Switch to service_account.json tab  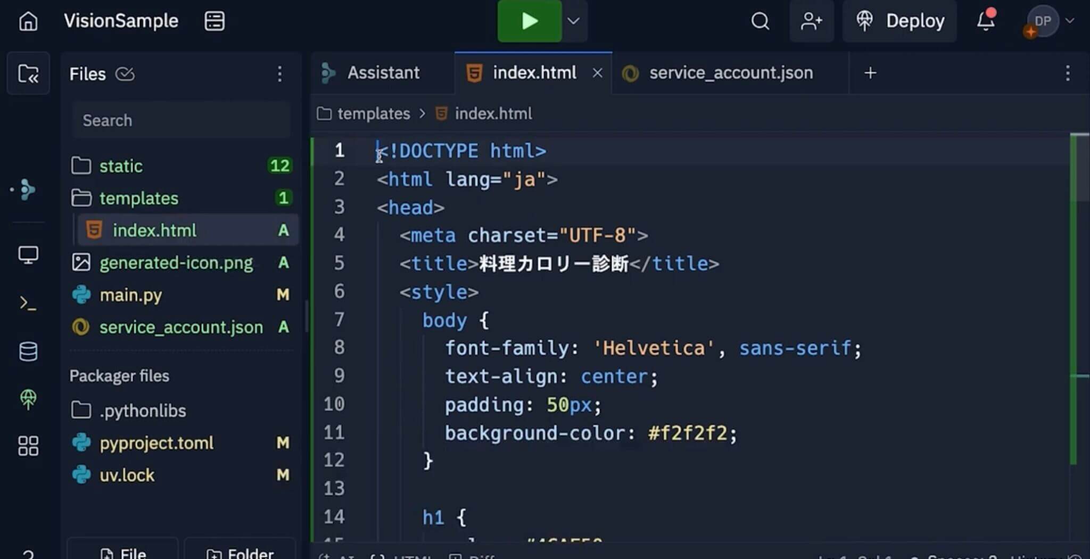[x=730, y=73]
